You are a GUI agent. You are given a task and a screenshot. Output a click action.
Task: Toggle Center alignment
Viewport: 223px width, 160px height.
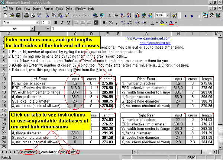click(83, 22)
